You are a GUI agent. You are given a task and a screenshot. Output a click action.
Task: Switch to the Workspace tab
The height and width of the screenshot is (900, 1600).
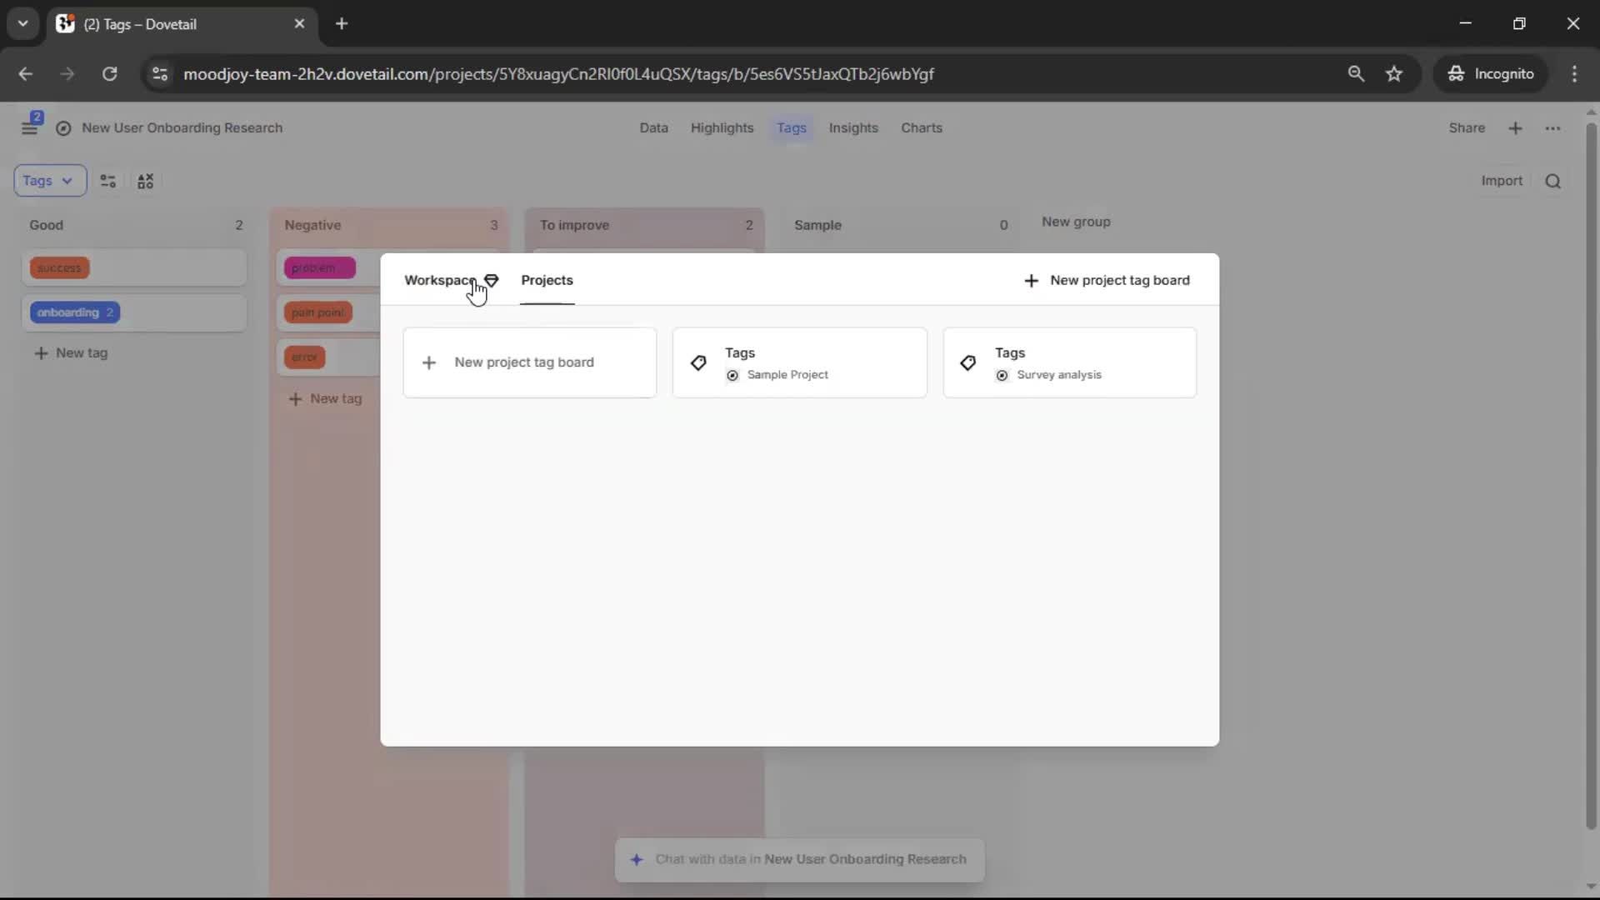[x=439, y=280]
